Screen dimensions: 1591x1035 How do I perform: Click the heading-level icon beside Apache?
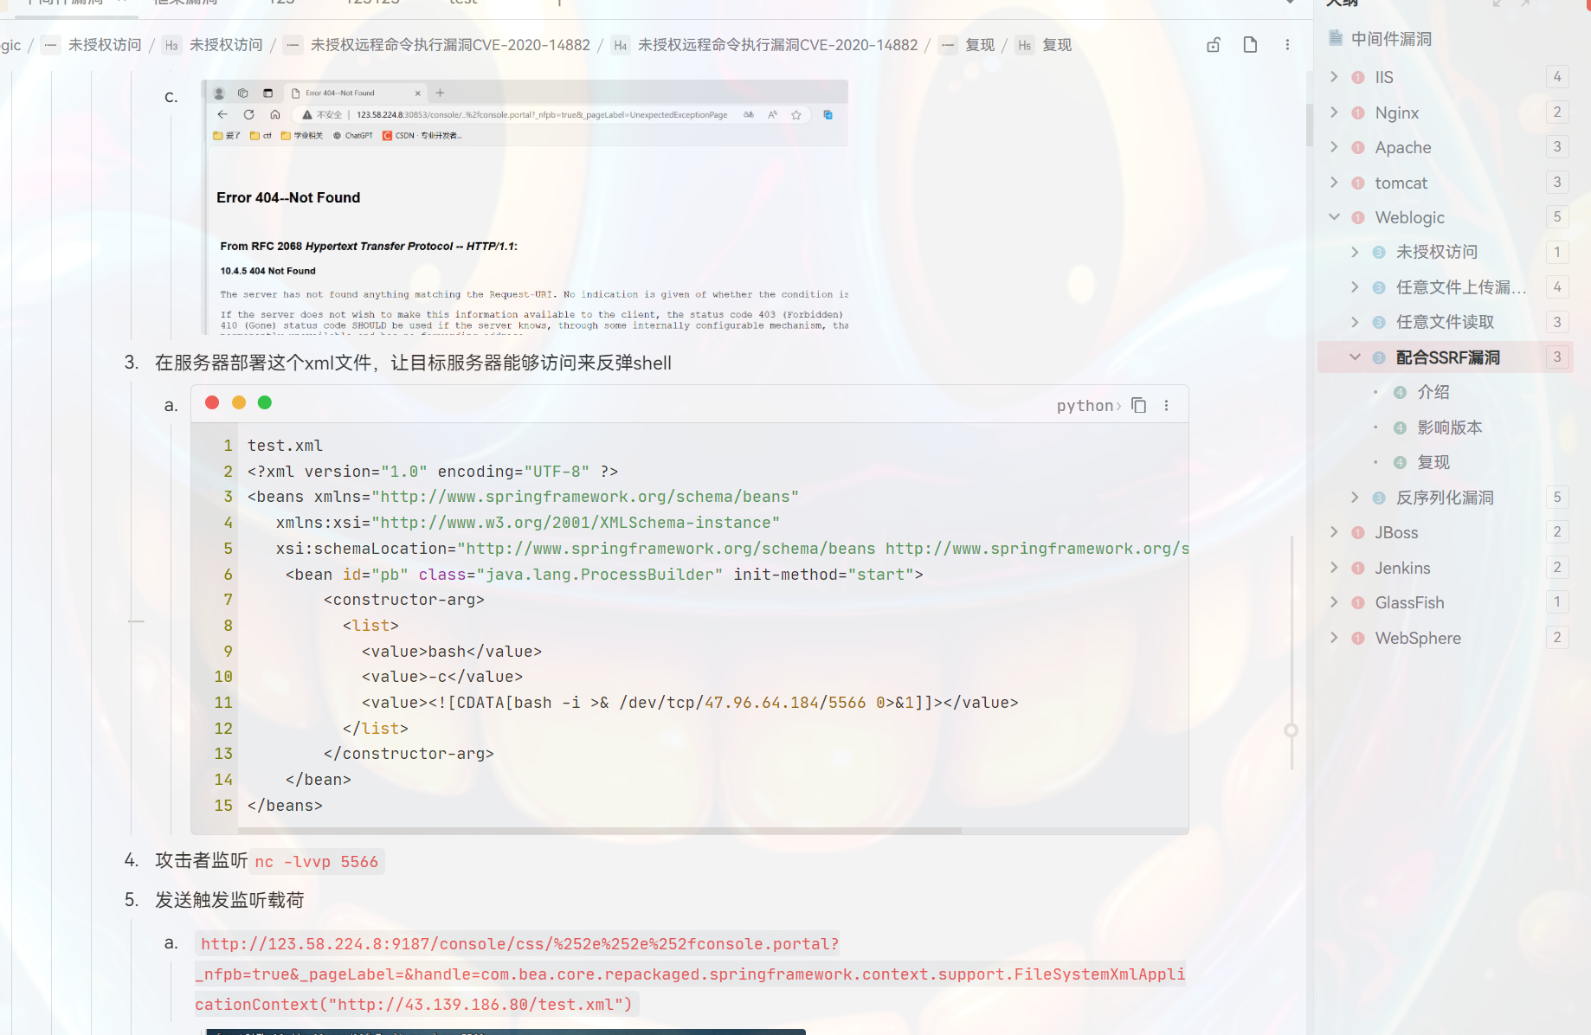click(x=1358, y=148)
